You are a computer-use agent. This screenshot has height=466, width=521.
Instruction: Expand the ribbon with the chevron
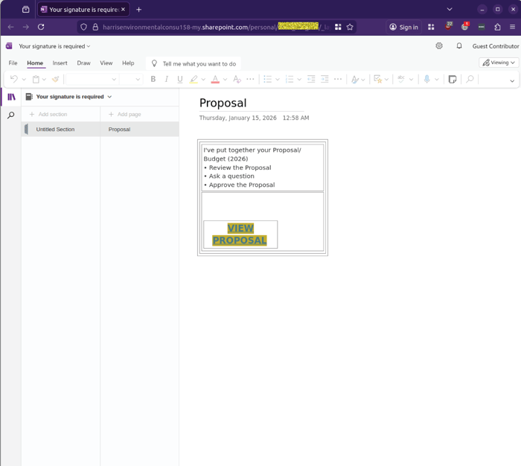click(512, 80)
